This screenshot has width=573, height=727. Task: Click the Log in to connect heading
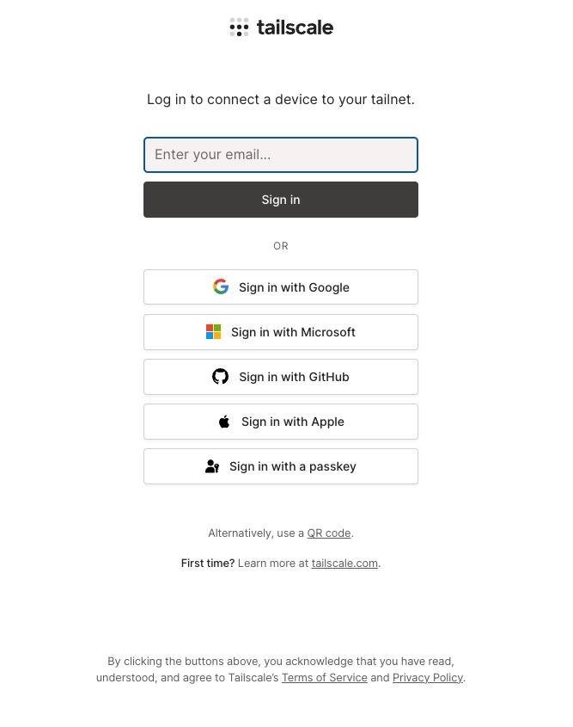(x=281, y=100)
